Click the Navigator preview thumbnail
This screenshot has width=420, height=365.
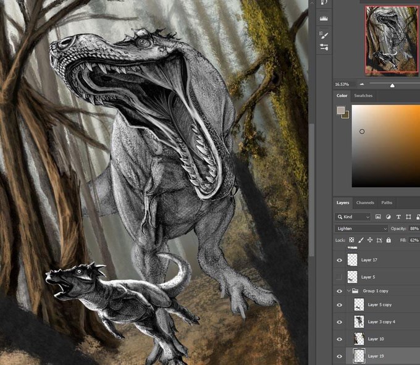point(392,40)
